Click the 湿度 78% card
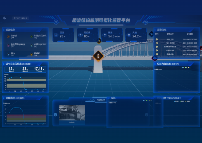 point(63,35)
